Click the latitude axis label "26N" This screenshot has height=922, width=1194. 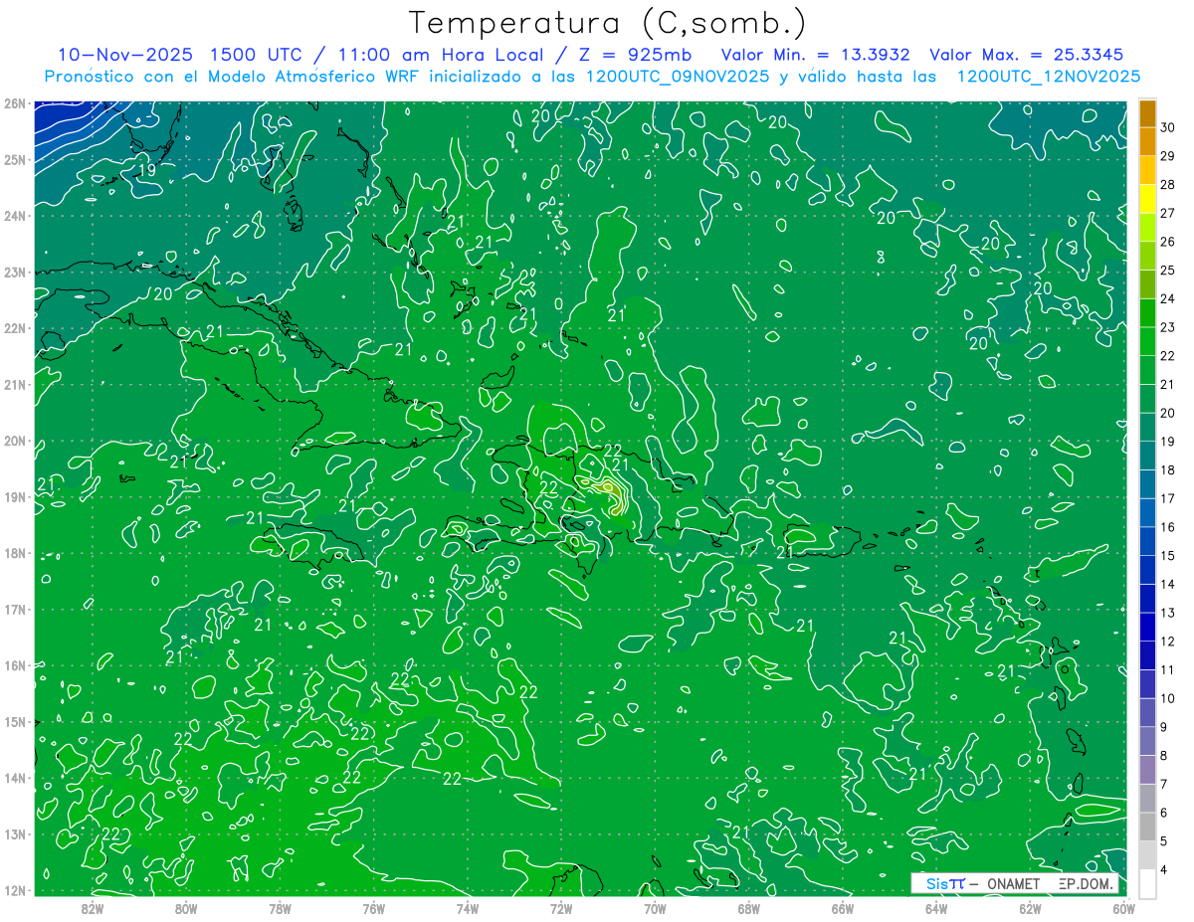click(15, 103)
